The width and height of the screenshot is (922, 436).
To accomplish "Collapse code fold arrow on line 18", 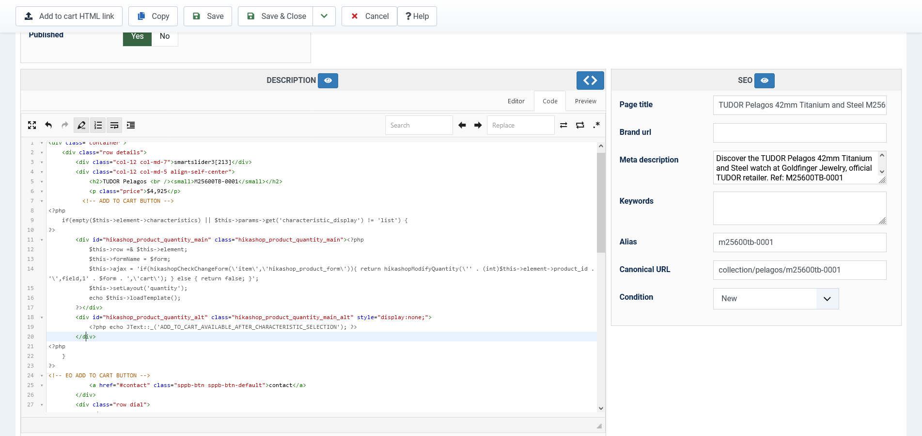I will 42,318.
